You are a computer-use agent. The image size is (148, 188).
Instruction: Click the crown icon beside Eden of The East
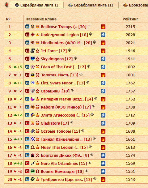[x=37, y=67]
